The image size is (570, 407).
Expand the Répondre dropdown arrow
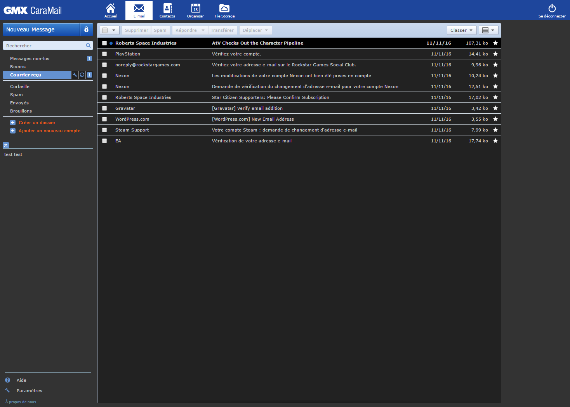point(203,30)
